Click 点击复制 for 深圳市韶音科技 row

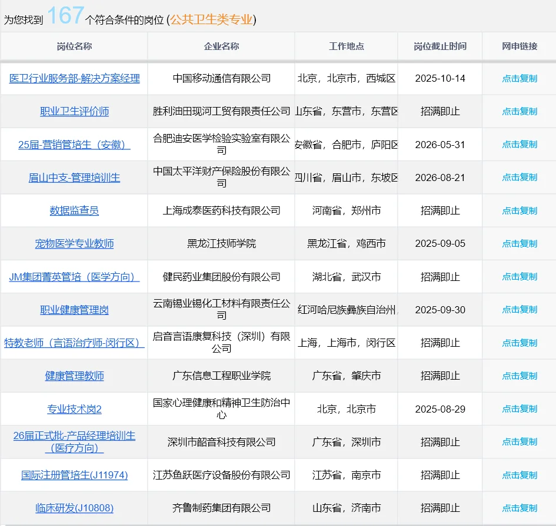[520, 442]
